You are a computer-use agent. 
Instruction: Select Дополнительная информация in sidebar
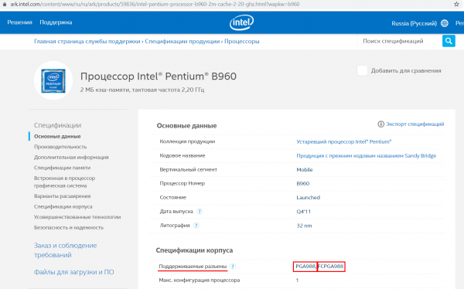(71, 157)
